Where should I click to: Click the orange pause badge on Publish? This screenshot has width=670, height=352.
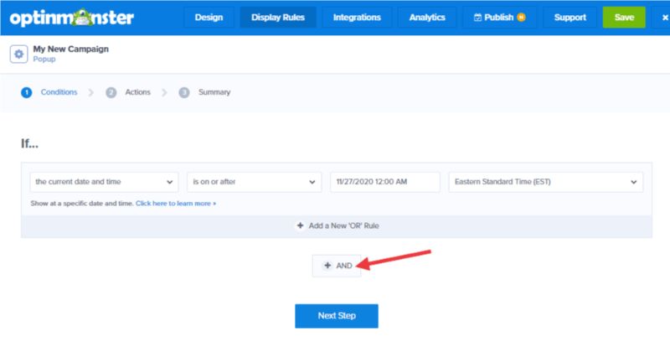coord(521,17)
